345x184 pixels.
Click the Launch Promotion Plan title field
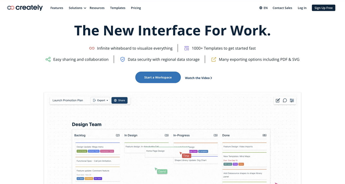[x=68, y=100]
